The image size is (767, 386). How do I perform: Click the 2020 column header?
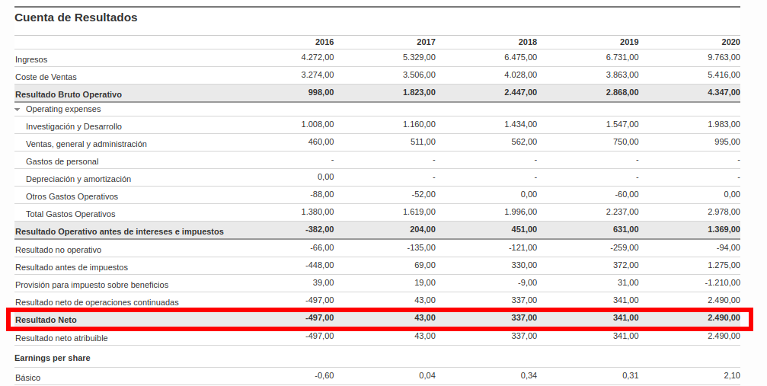[730, 42]
